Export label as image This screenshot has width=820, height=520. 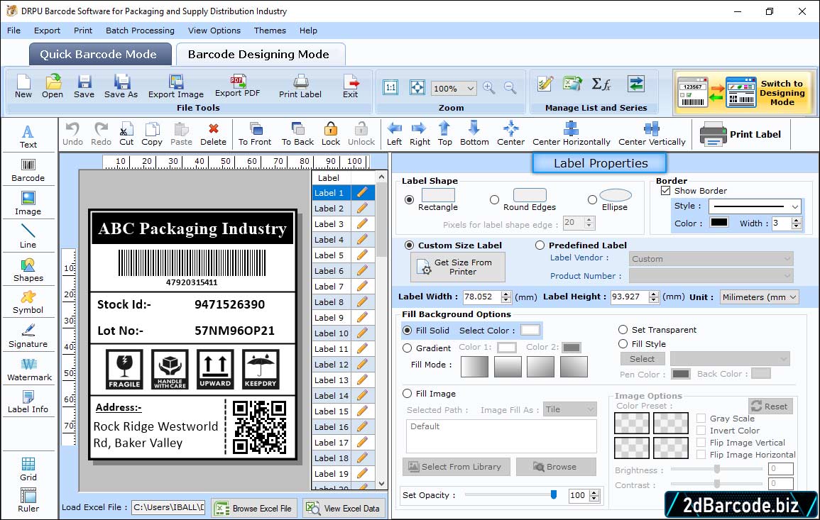click(176, 87)
